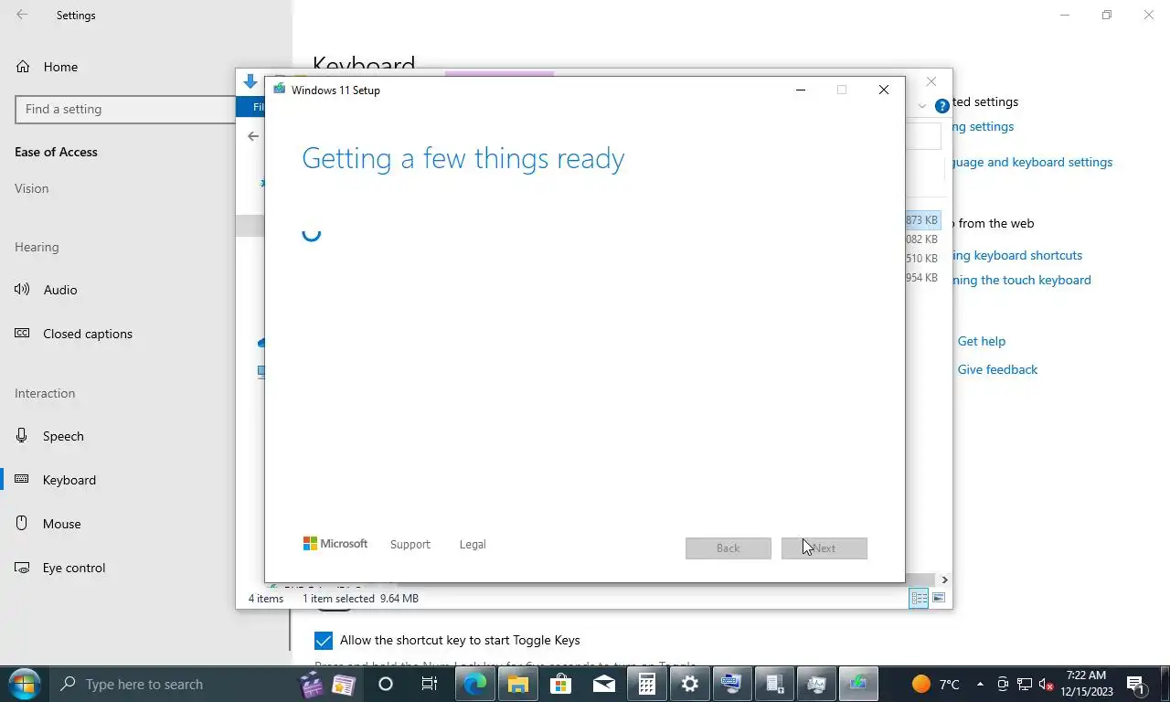Image resolution: width=1170 pixels, height=702 pixels.
Task: Click the Windows Start orb button
Action: [24, 684]
